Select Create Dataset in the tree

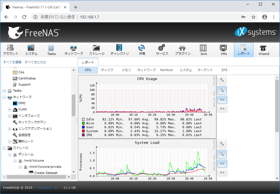[x=45, y=173]
